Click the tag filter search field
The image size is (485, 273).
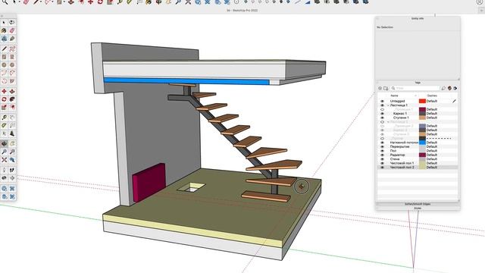pos(415,89)
